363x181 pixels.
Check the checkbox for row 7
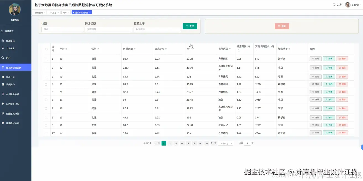coord(46,108)
